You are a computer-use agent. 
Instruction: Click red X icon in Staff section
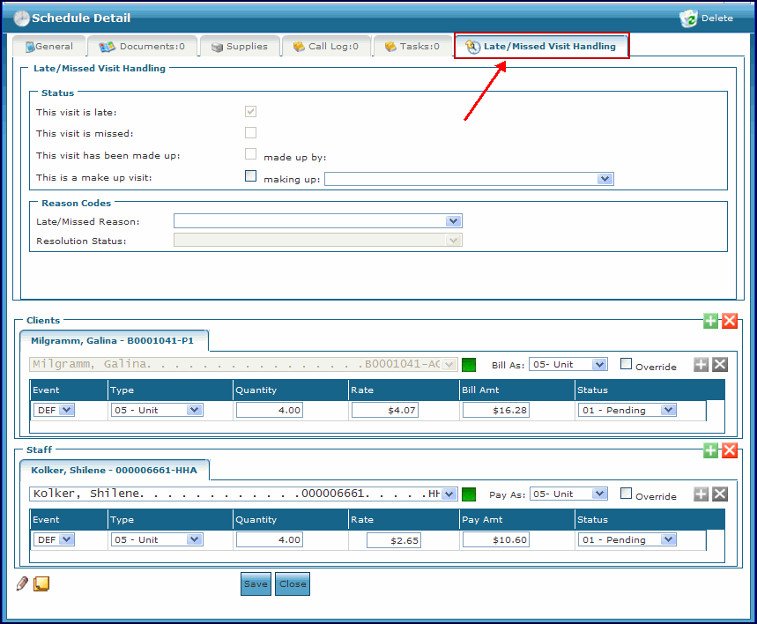coord(730,450)
